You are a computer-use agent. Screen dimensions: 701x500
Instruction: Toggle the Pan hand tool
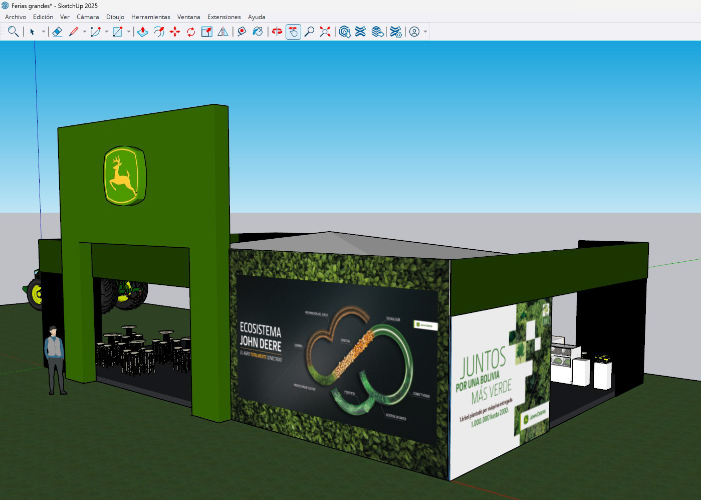[293, 32]
